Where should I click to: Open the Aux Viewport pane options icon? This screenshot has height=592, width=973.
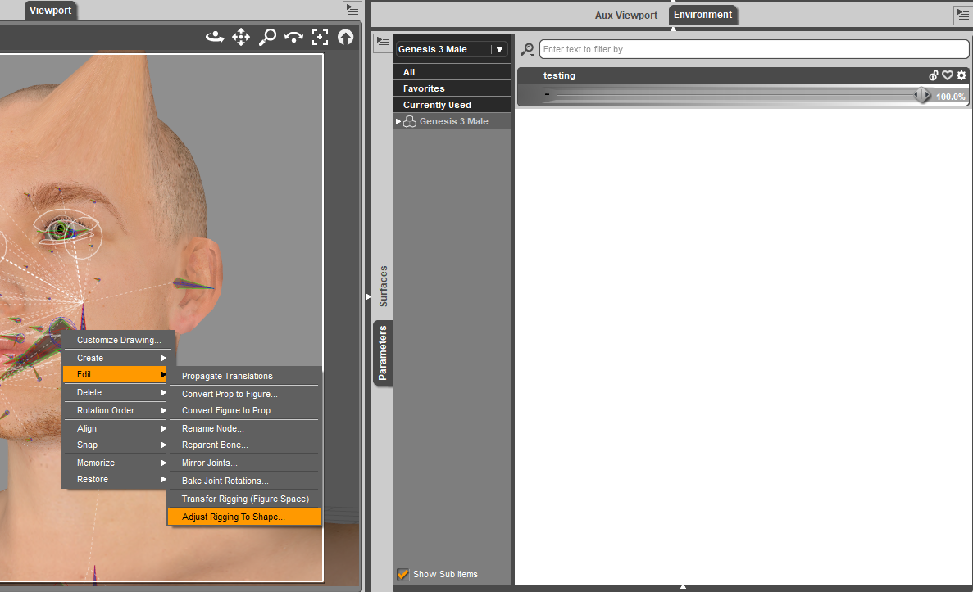point(963,14)
